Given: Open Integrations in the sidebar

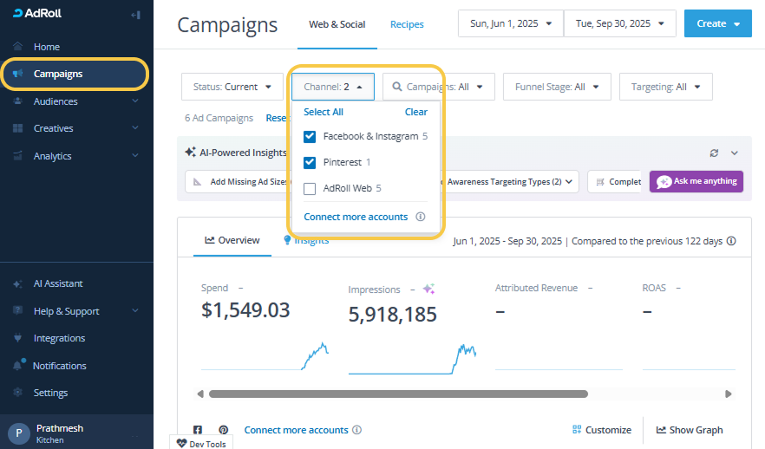Looking at the screenshot, I should [59, 338].
